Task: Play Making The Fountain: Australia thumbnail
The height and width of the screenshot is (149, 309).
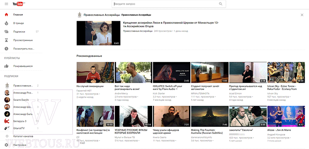Action: pyautogui.click(x=210, y=116)
